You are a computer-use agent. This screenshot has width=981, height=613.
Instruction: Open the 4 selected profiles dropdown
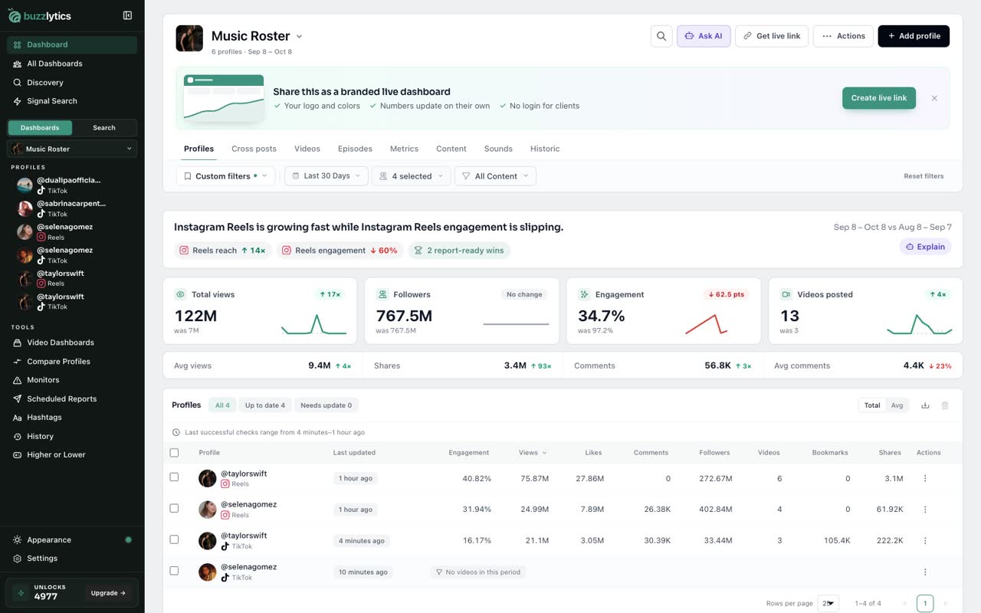tap(412, 176)
